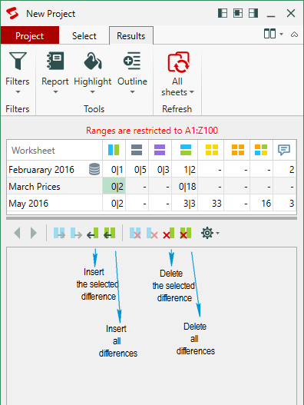Expand the Outline dropdown arrow
Viewport: 304px width, 405px height.
pos(132,92)
